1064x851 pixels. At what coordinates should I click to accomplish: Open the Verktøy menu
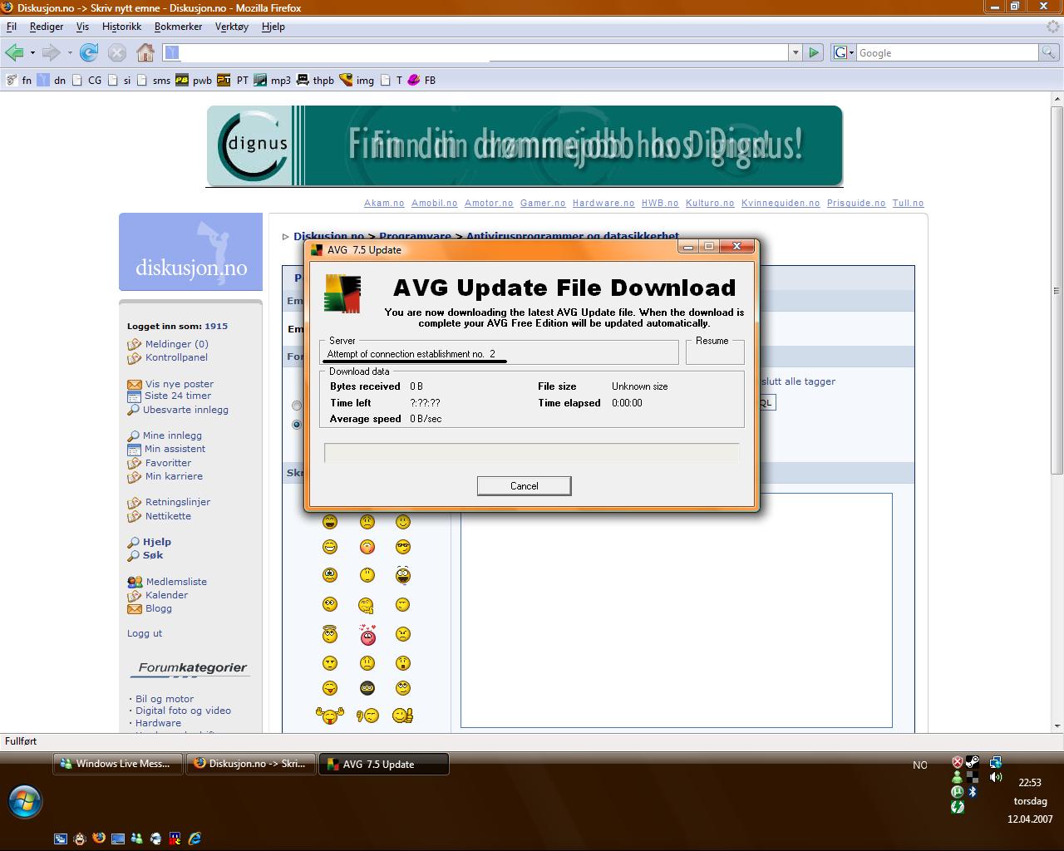pyautogui.click(x=232, y=27)
